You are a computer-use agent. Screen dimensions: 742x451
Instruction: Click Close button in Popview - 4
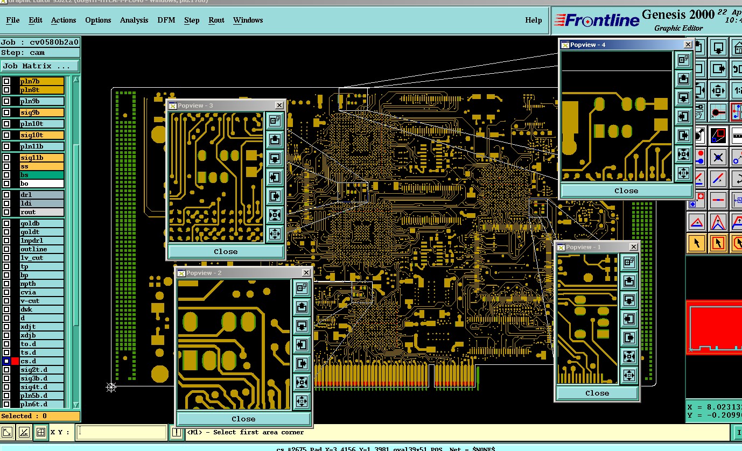[x=626, y=191]
